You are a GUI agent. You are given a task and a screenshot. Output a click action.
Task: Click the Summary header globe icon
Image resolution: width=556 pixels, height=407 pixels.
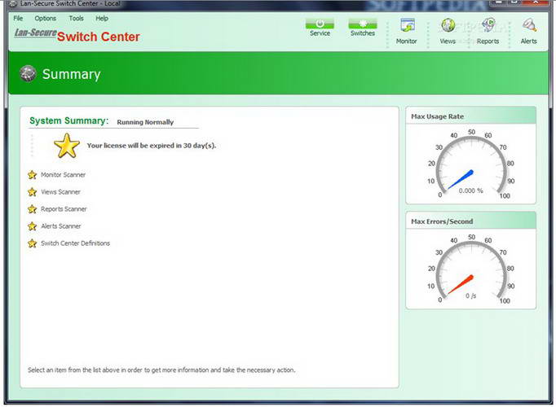(x=28, y=73)
